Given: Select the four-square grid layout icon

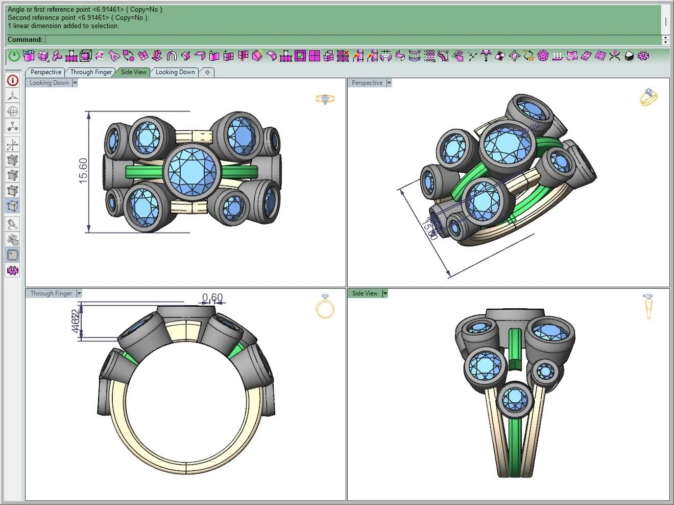Looking at the screenshot, I should (315, 56).
